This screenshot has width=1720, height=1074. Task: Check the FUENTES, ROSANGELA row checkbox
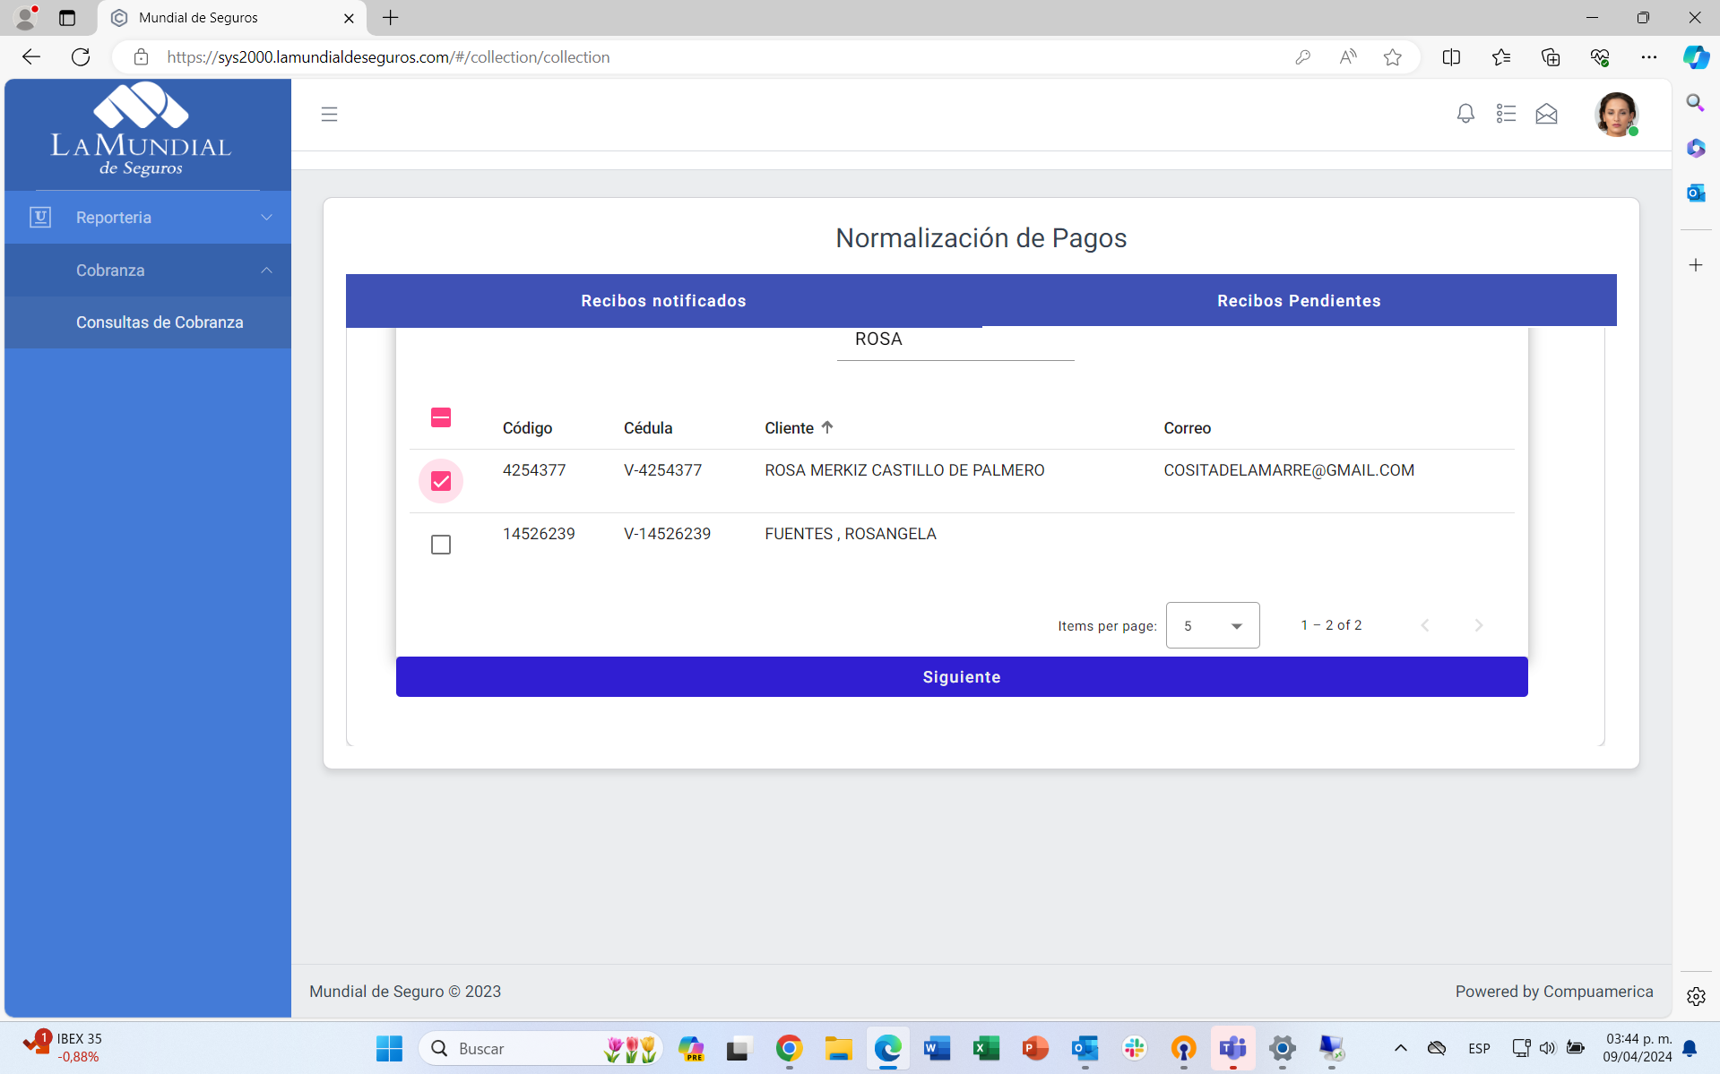pyautogui.click(x=441, y=545)
